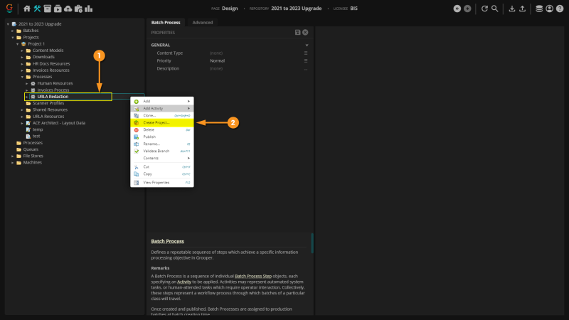Image resolution: width=569 pixels, height=320 pixels.
Task: Collapse the 2021 to 2023 Upgrade root node
Action: [x=8, y=24]
